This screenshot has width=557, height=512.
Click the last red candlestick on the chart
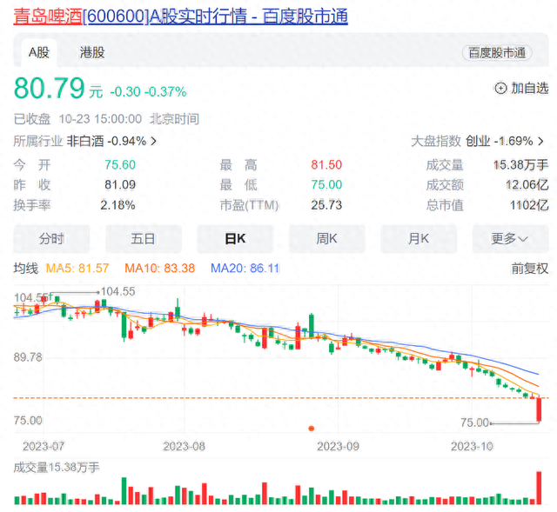point(539,409)
